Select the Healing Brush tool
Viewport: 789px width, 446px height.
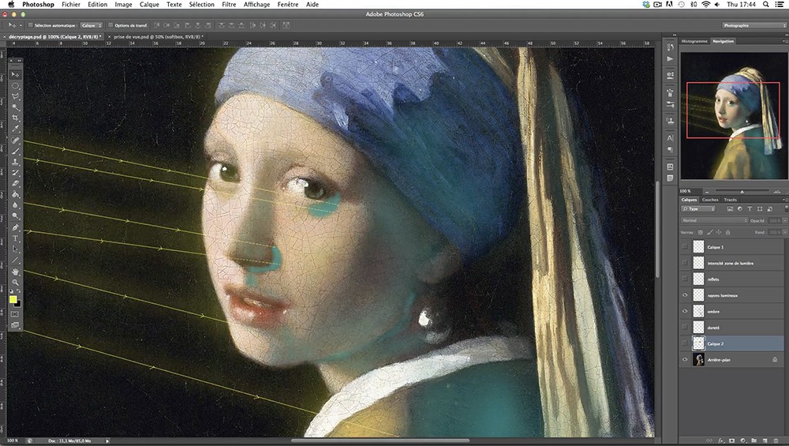15,141
